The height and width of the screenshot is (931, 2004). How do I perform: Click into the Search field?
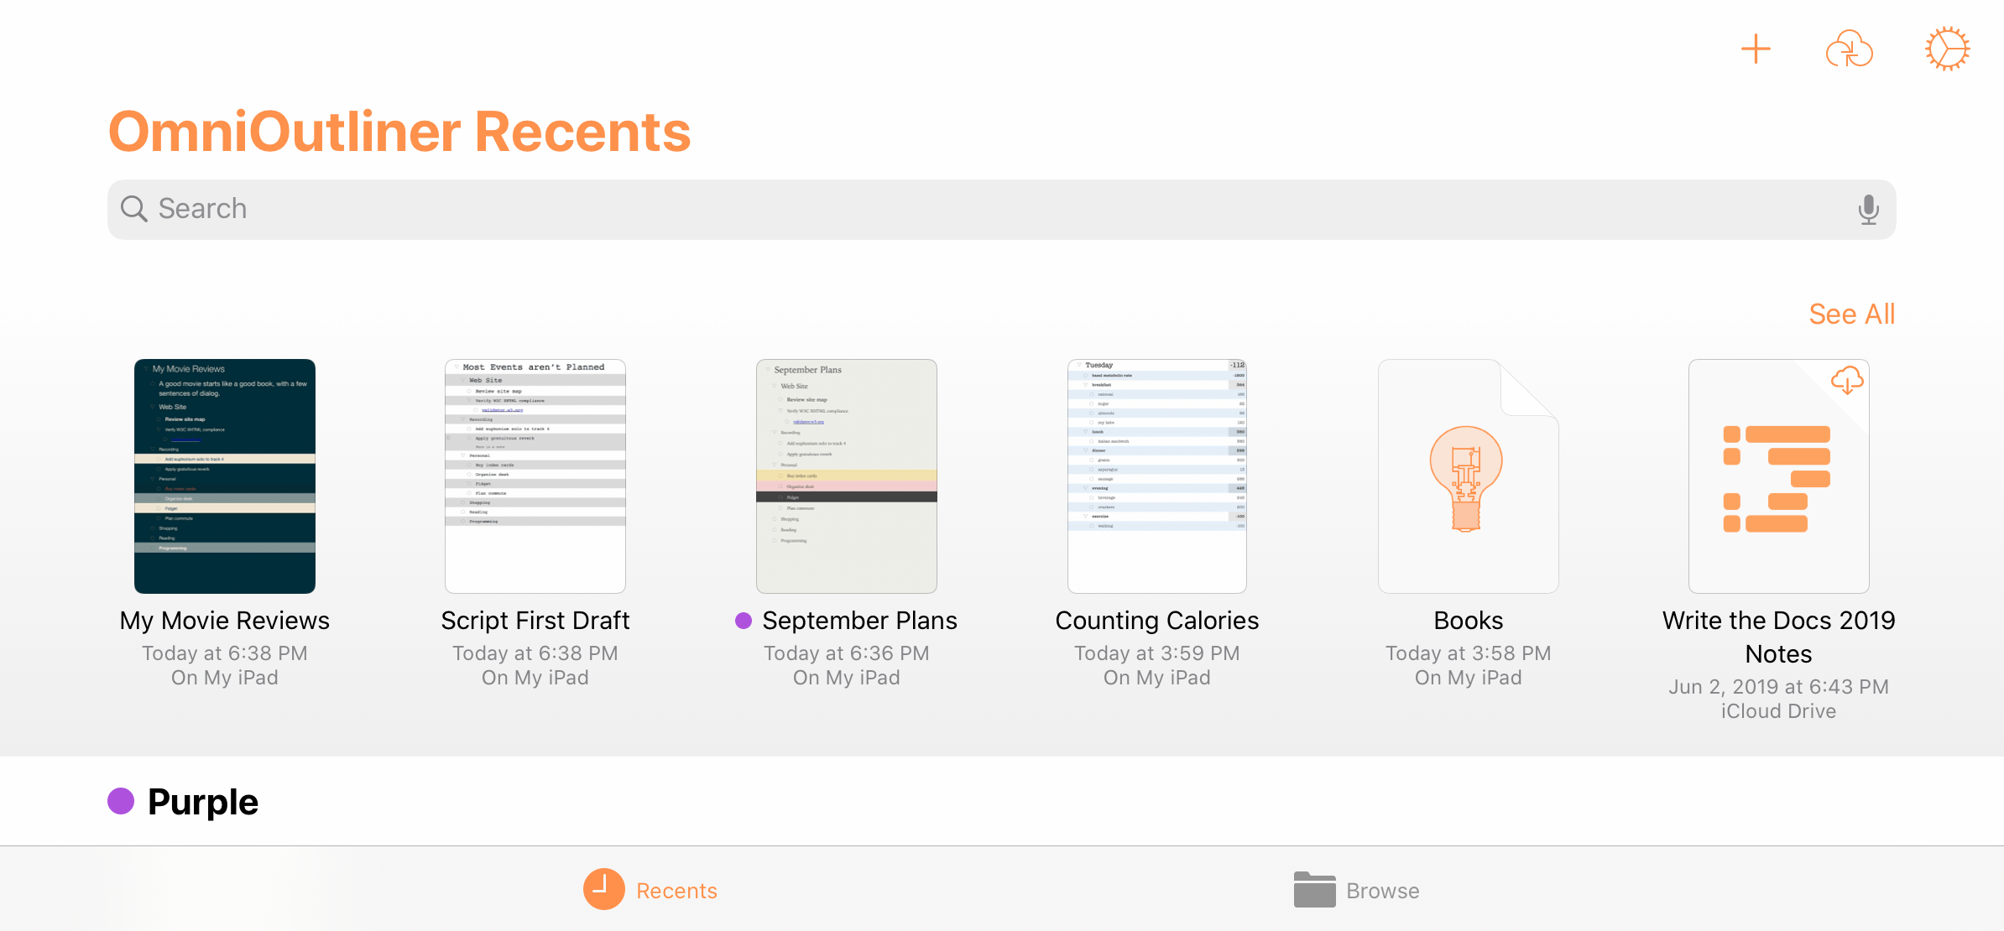pyautogui.click(x=1001, y=209)
